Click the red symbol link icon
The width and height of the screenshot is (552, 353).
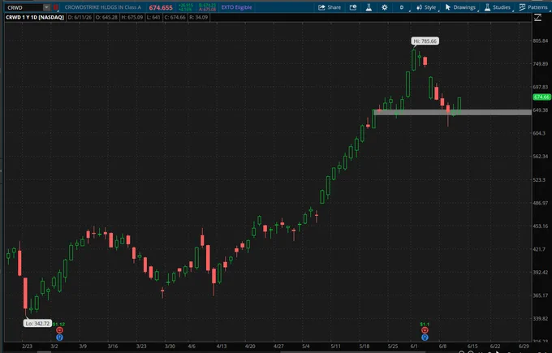pos(56,7)
